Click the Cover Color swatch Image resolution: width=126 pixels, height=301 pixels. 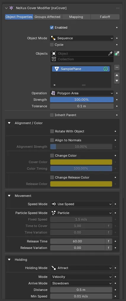(81, 162)
